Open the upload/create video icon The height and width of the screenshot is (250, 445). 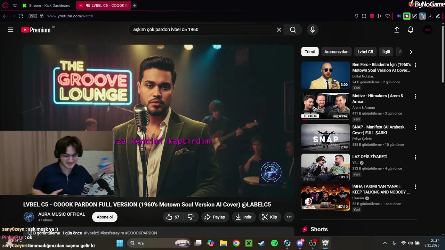tap(397, 30)
